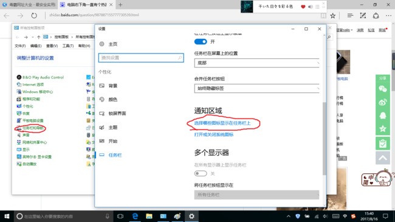395x222 pixels.
Task: Click Edge share icon
Action: (376, 16)
